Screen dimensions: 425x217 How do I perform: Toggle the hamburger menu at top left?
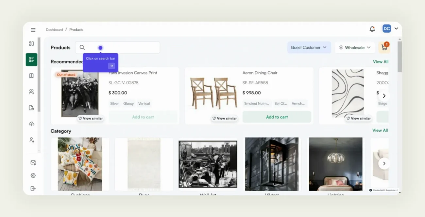[33, 30]
